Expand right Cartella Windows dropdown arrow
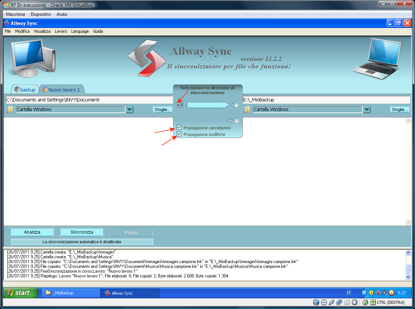The image size is (415, 309). [367, 109]
